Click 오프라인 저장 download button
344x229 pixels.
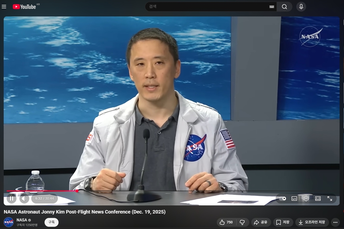click(312, 222)
